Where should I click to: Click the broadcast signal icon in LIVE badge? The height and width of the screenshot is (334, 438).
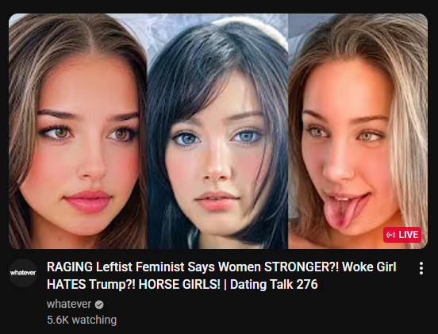tap(391, 235)
